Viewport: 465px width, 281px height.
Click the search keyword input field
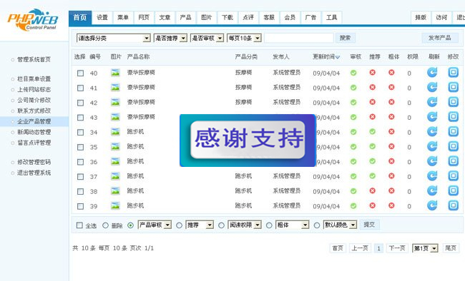click(x=299, y=38)
